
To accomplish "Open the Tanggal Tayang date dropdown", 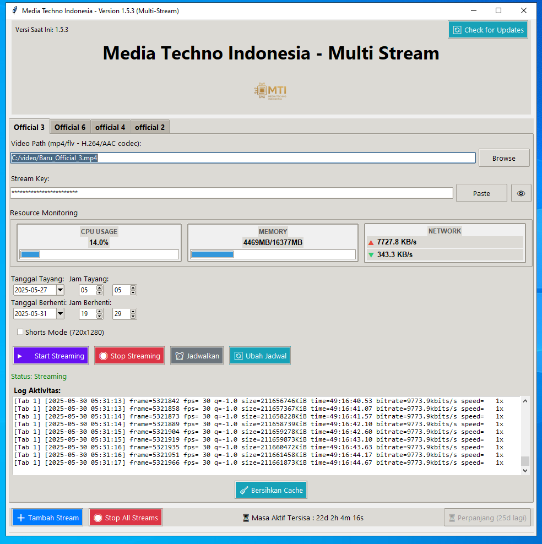I will (x=61, y=290).
